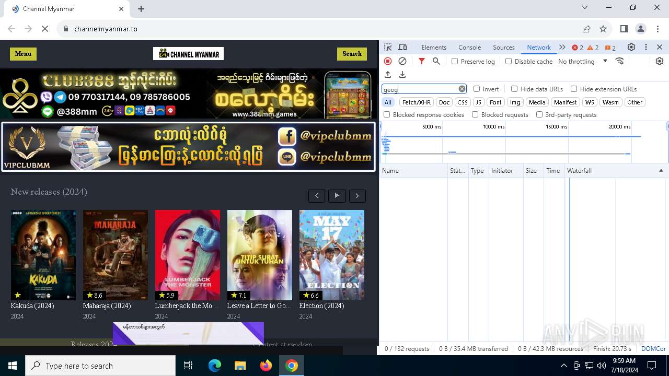Screen dimensions: 669x376
Task: Toggle the inspect element picker icon
Action: [388, 47]
